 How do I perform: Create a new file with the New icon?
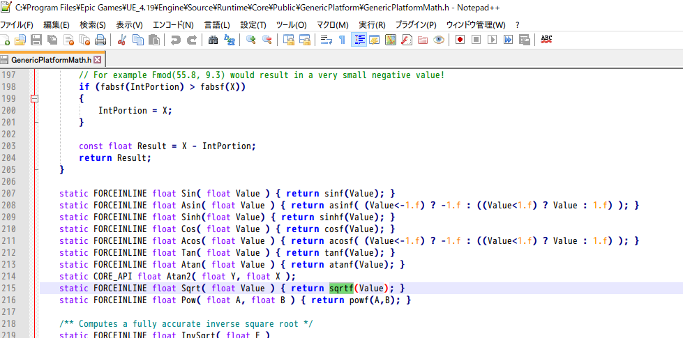(x=5, y=40)
